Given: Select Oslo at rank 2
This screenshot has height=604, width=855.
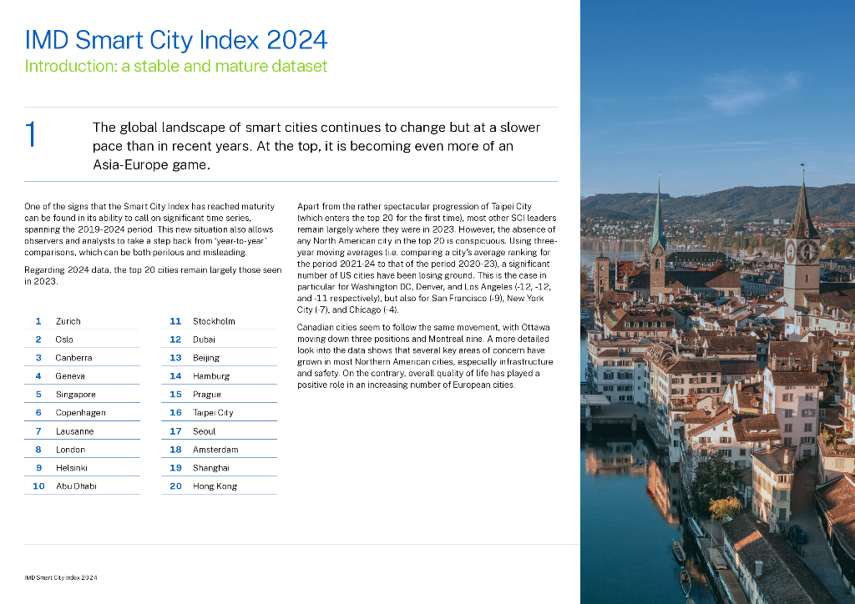Looking at the screenshot, I should pyautogui.click(x=64, y=340).
